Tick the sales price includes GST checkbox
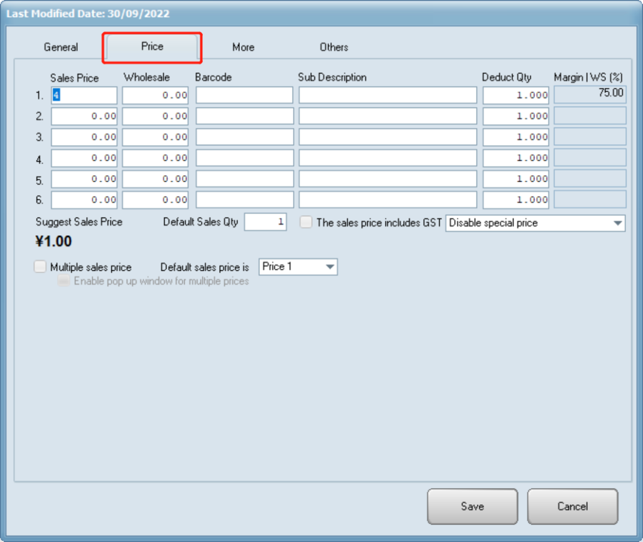Viewport: 643px width, 542px height. [x=306, y=223]
